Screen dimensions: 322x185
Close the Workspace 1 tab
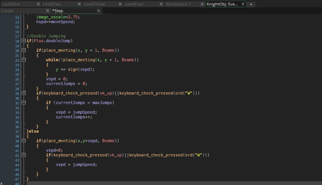[202, 4]
